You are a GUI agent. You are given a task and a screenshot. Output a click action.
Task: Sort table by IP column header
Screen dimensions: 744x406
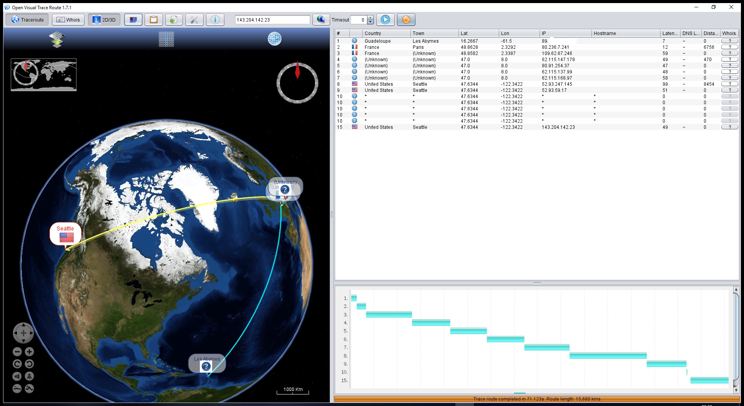[x=565, y=33]
